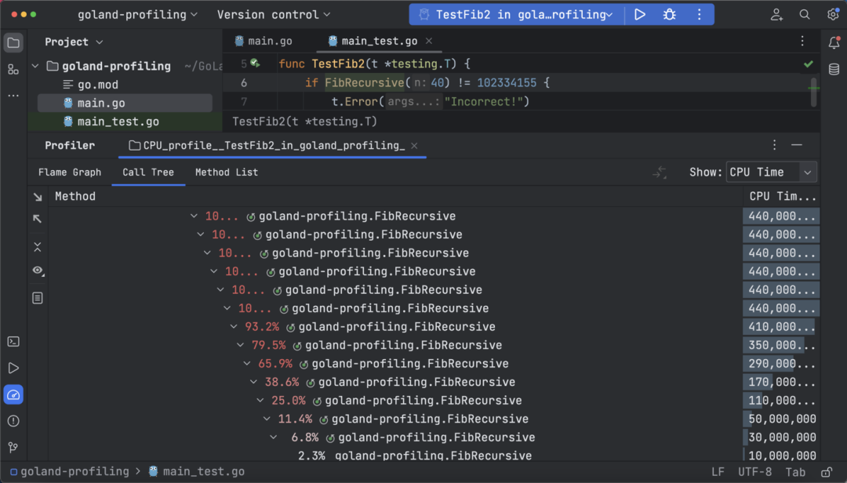Open the Project tool window folder icon
This screenshot has width=847, height=483.
(13, 42)
